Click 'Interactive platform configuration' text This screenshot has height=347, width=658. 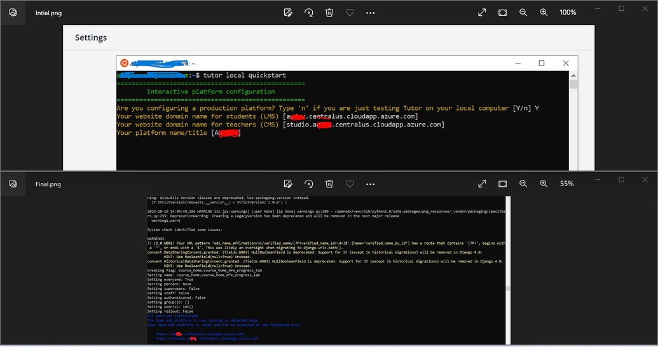coord(211,92)
